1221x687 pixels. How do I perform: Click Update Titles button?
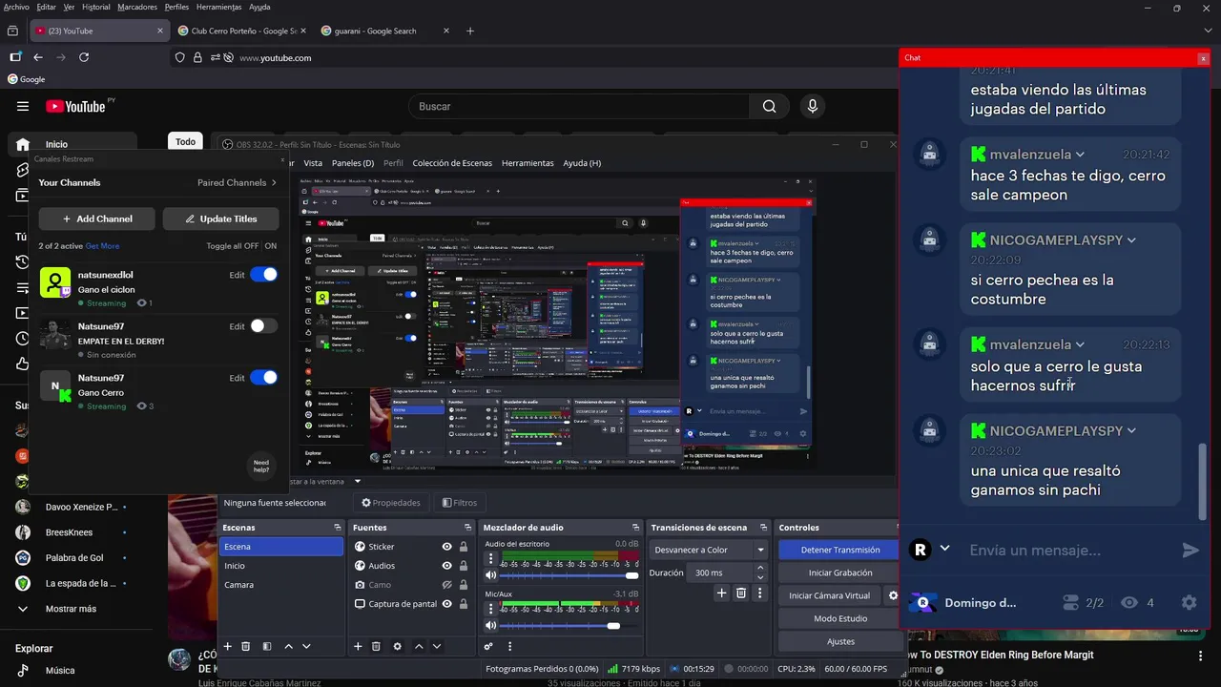tap(220, 219)
